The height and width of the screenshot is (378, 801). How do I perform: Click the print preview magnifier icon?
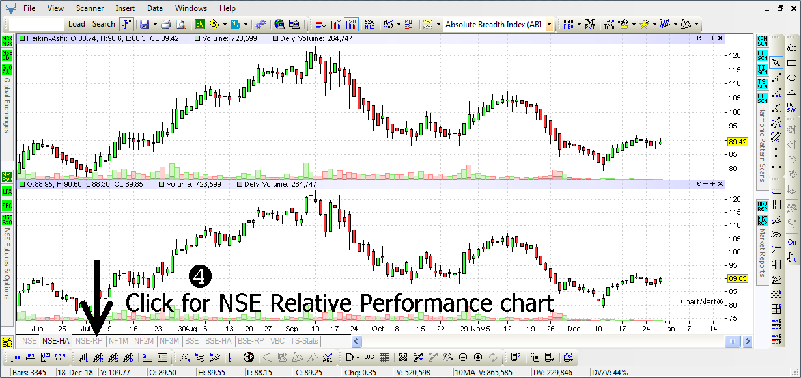click(x=181, y=24)
